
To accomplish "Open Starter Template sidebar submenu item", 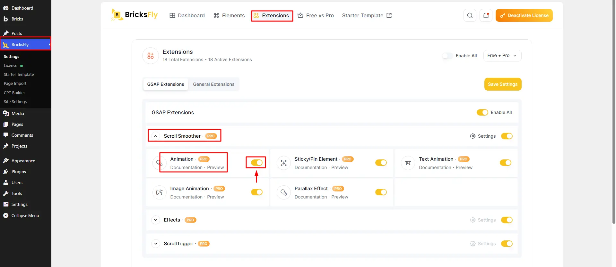I will [19, 74].
